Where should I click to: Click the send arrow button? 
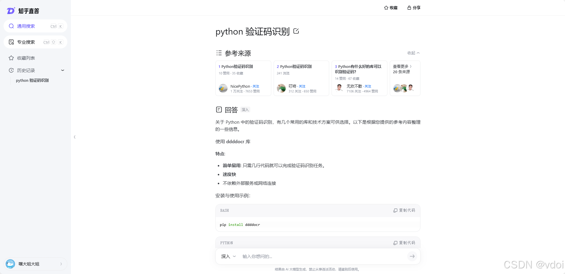point(412,256)
